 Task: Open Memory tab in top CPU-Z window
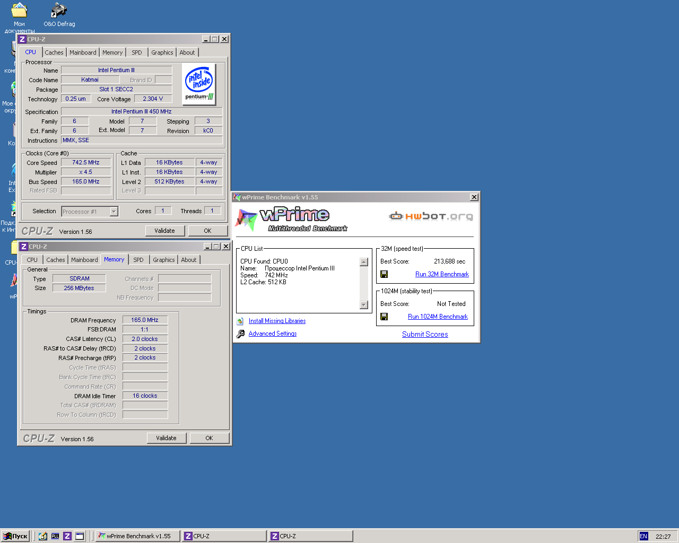[x=112, y=52]
